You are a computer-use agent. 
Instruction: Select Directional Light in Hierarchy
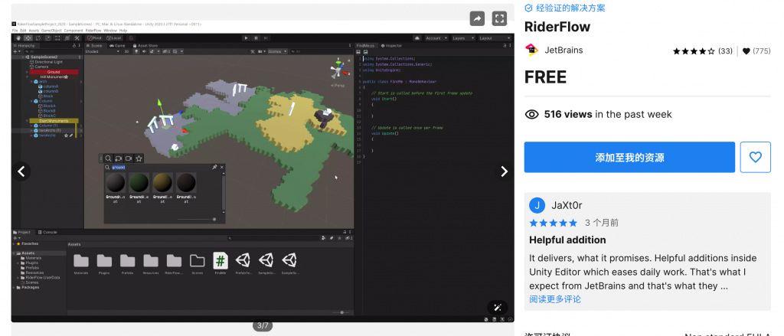(x=48, y=62)
